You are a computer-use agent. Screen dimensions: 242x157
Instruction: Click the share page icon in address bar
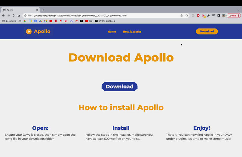coord(182,16)
